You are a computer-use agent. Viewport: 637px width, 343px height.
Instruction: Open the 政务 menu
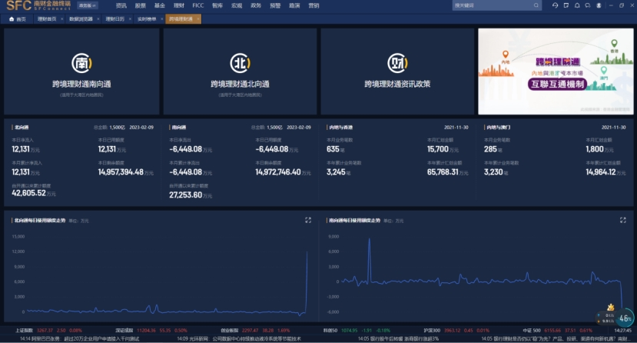click(256, 5)
